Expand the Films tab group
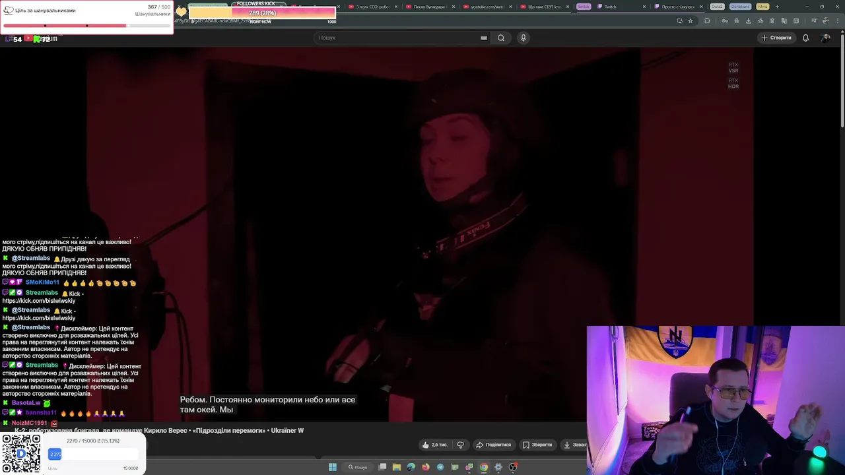 point(762,7)
